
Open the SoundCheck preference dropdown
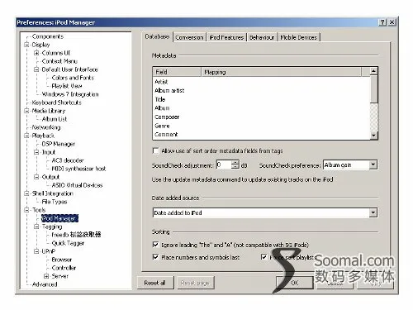(x=373, y=165)
